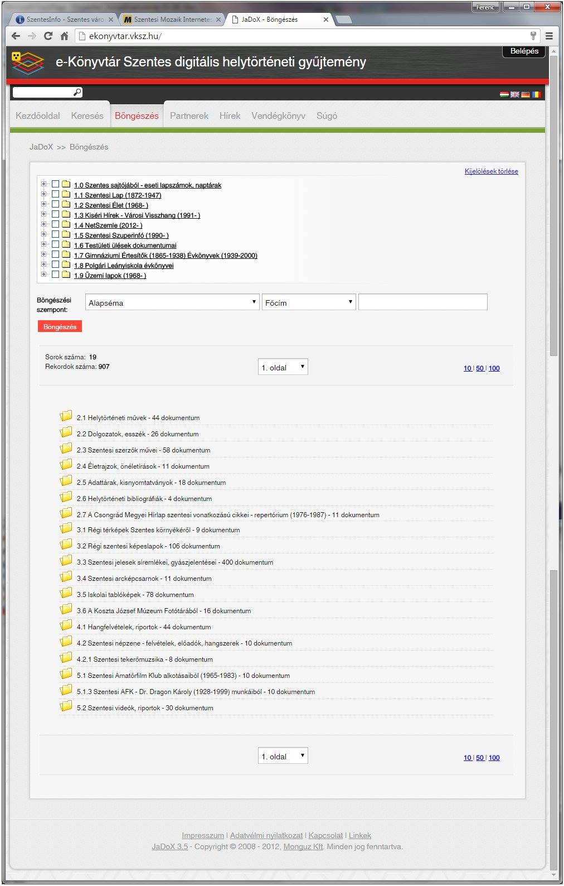Open the Alapséma dropdown

[172, 302]
